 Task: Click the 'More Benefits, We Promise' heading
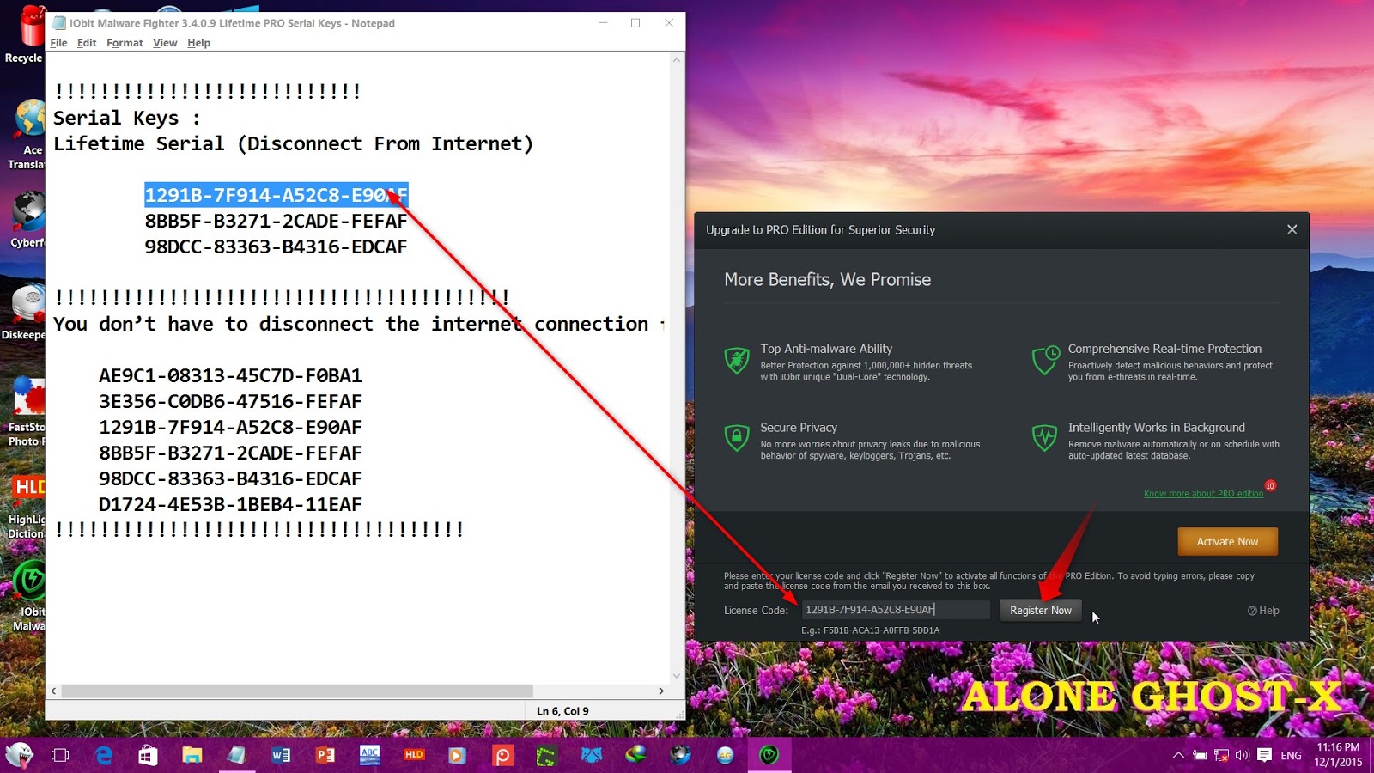coord(827,279)
